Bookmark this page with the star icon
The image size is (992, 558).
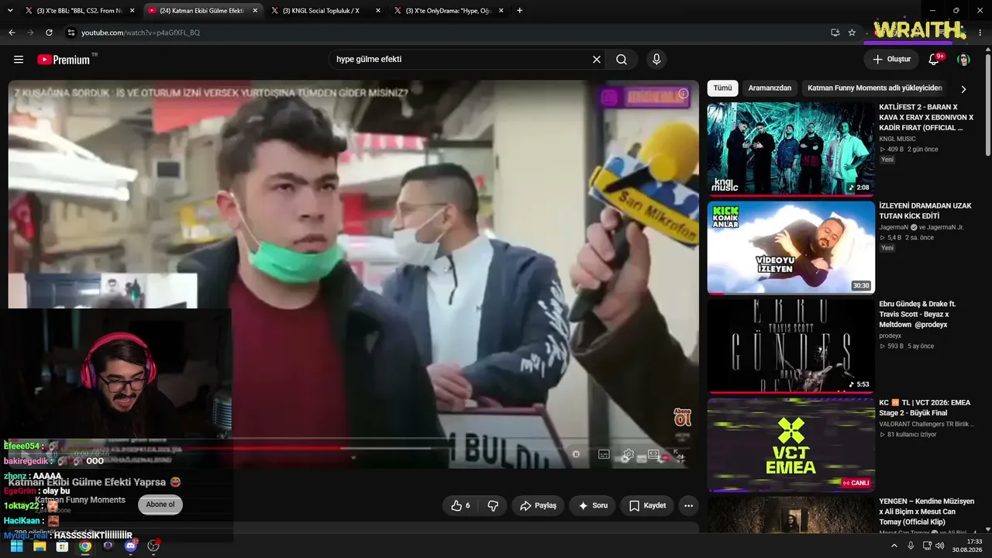point(852,33)
